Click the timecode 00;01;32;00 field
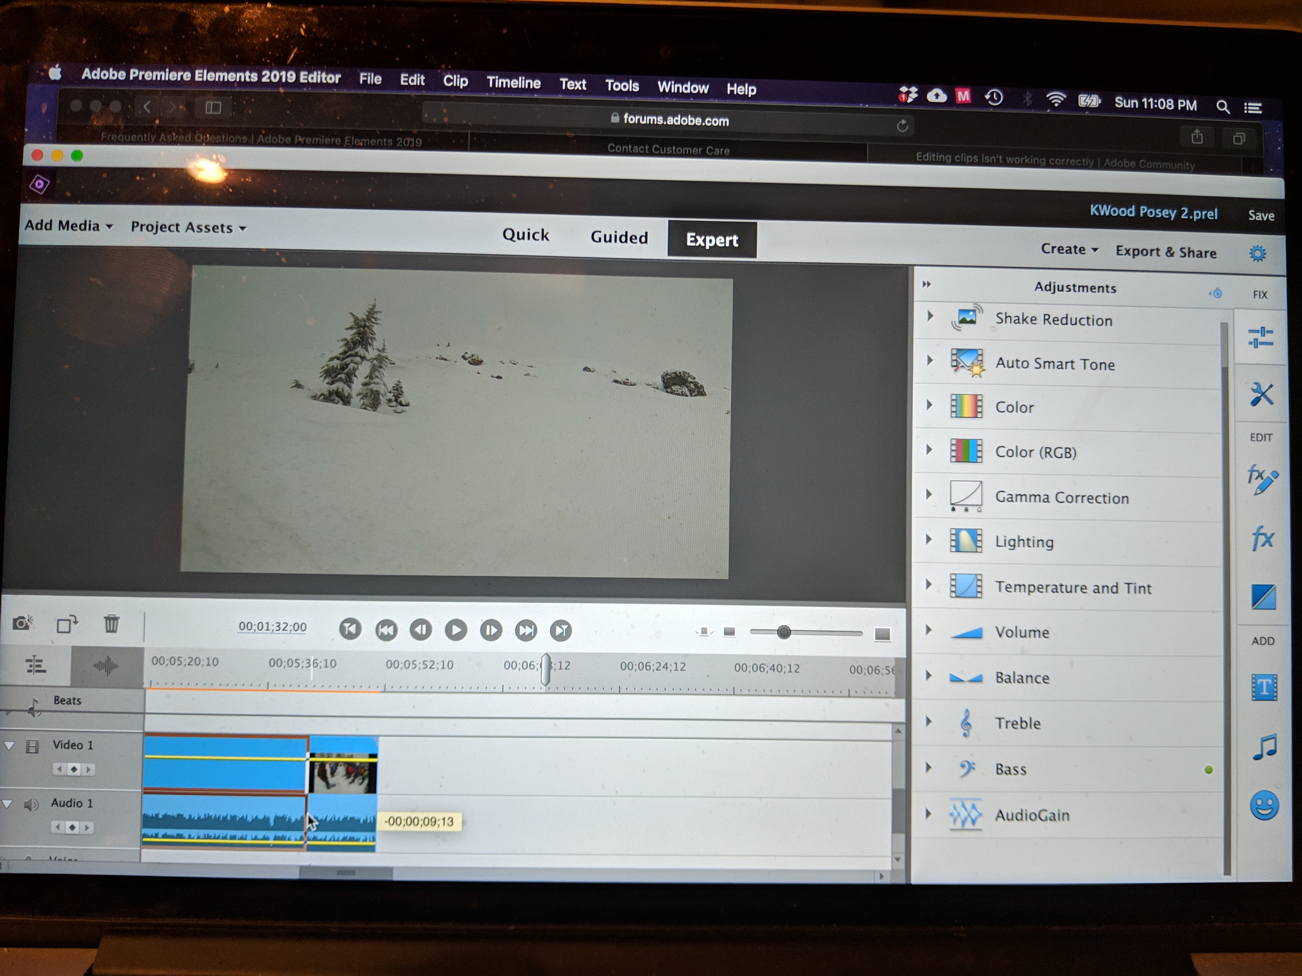Viewport: 1302px width, 976px height. (273, 626)
